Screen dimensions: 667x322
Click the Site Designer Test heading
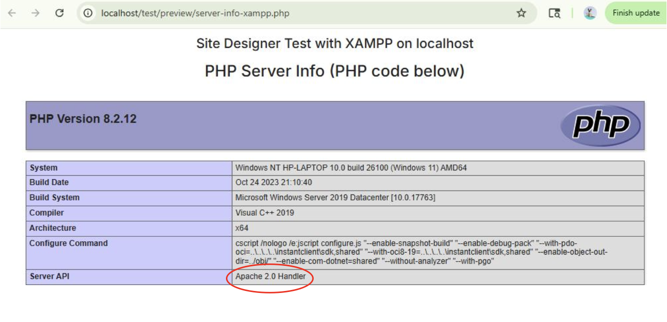pos(334,43)
